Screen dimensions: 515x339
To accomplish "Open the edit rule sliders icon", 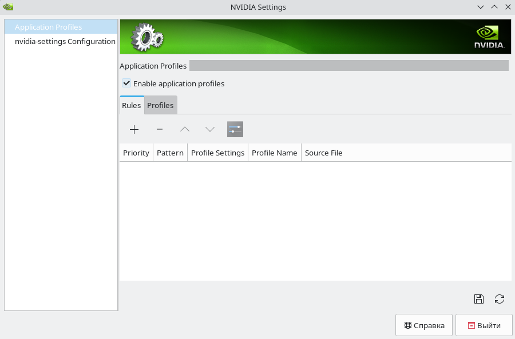I will [x=235, y=129].
